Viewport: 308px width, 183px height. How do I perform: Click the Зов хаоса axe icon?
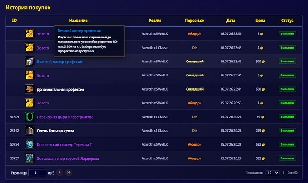[x=29, y=158]
